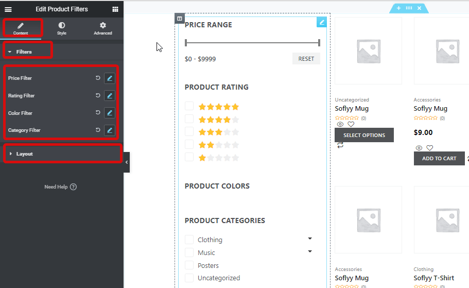
Task: Expand the Layout section
Action: pos(63,154)
